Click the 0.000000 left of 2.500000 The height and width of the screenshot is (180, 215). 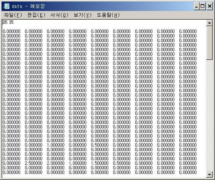point(11,163)
